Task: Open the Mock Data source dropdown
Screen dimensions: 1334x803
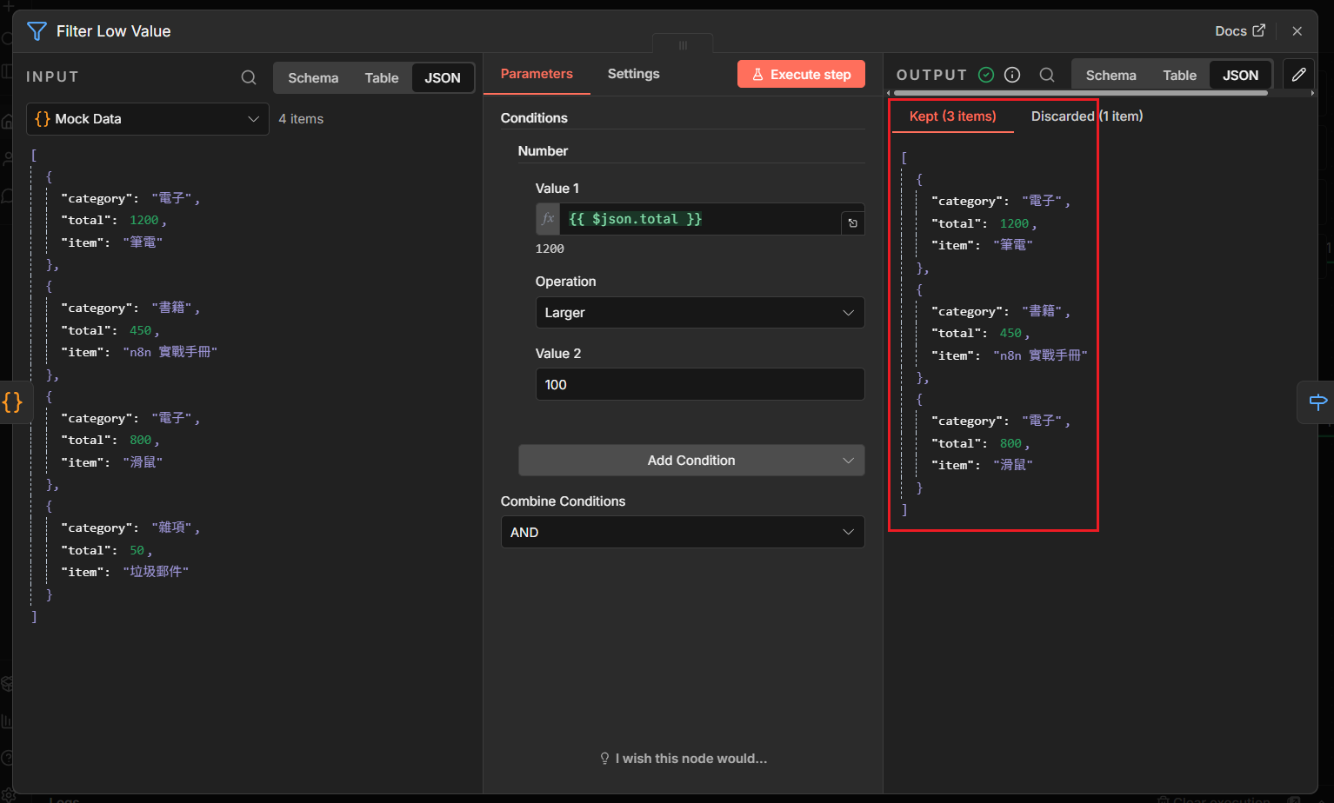Action: tap(147, 119)
